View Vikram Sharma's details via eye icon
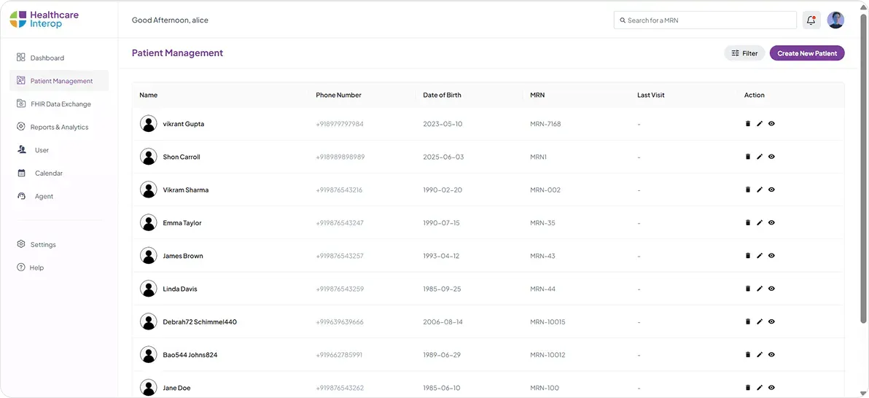This screenshot has width=869, height=398. 771,190
